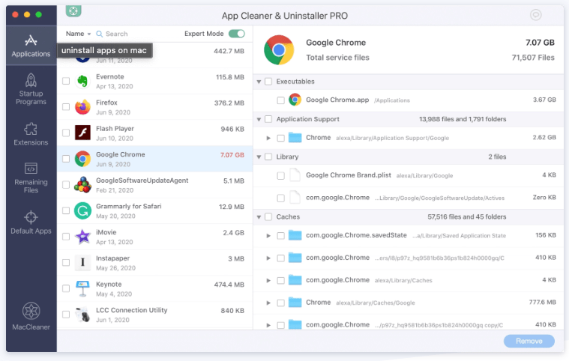Click the Evernote elephant icon

82,81
